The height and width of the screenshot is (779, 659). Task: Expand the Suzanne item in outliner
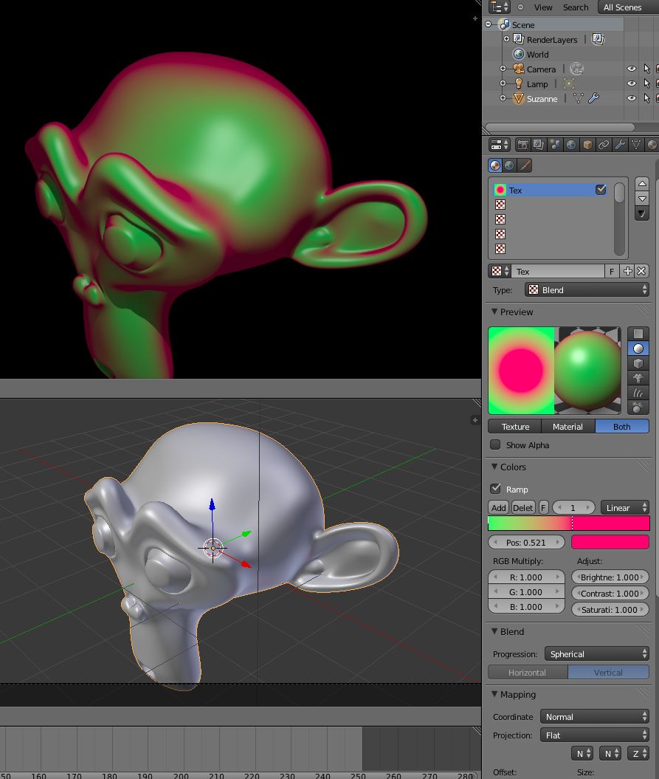tap(503, 98)
